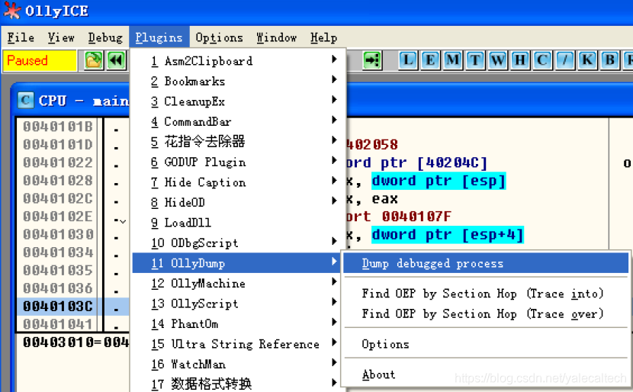Image resolution: width=633 pixels, height=392 pixels.
Task: Expand ODbgScript plugin submenu
Action: [x=239, y=243]
